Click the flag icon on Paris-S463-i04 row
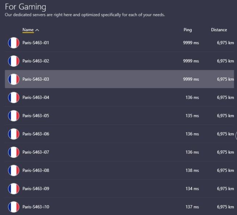This screenshot has width=237, height=215. point(14,97)
